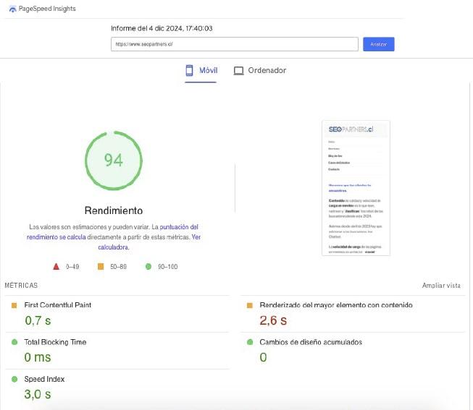Switch to the Ordenador tab
This screenshot has width=473, height=410.
tap(260, 71)
